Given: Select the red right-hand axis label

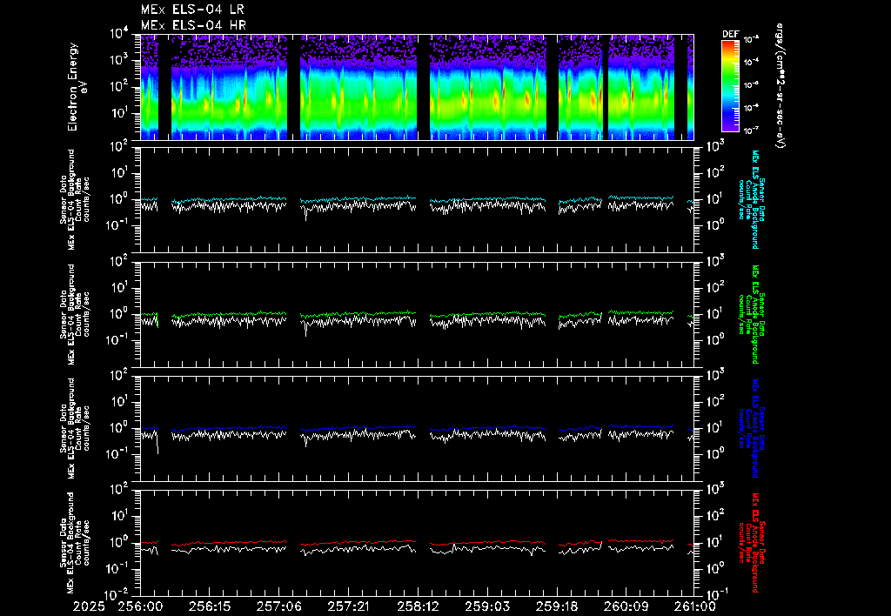Looking at the screenshot, I should pyautogui.click(x=751, y=543).
